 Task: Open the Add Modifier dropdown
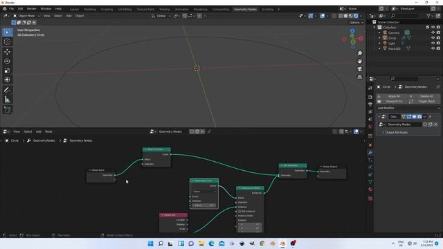coord(408,108)
